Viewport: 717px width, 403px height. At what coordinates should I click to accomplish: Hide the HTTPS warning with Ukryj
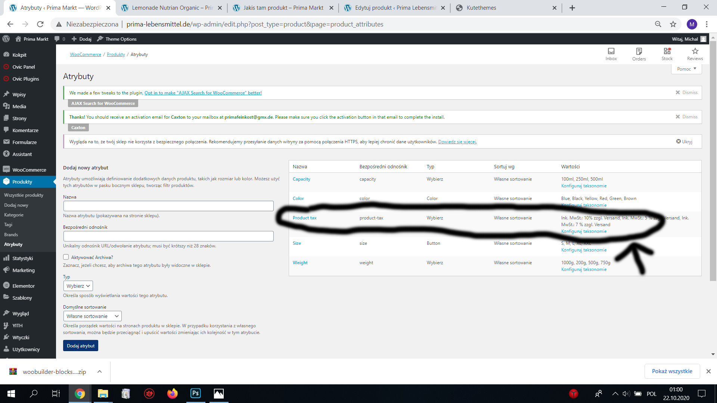coord(684,141)
